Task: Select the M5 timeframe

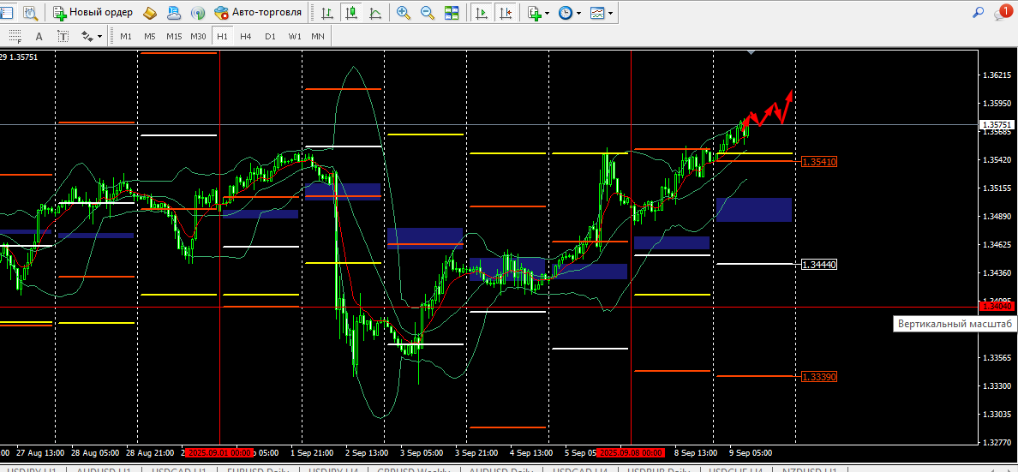Action: click(x=150, y=36)
